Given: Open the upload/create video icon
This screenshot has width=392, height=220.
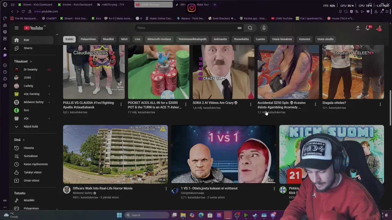Looking at the screenshot, I should pos(358,28).
